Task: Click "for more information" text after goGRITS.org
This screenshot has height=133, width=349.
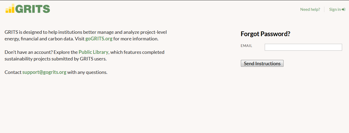Action: point(136,39)
